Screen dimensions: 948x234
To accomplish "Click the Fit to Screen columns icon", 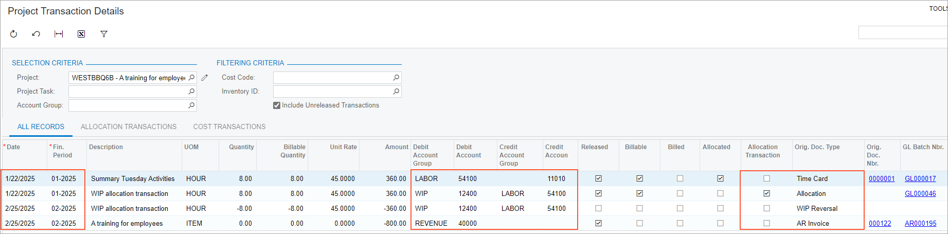I will (59, 34).
